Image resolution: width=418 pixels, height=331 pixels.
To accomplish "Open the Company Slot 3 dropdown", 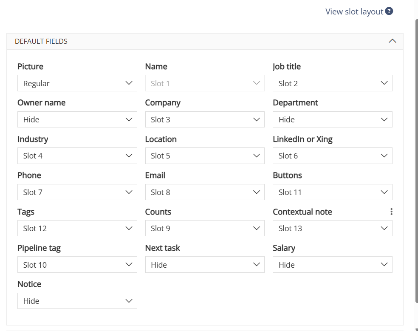I will (205, 119).
